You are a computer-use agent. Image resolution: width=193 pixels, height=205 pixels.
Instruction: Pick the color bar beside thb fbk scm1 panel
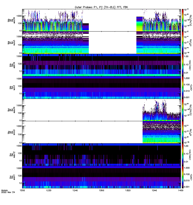(x=183, y=87)
